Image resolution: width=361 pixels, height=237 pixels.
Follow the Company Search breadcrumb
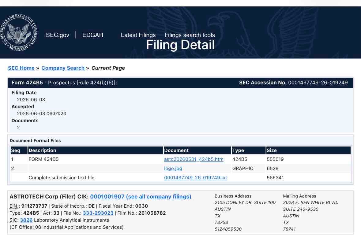click(x=63, y=68)
